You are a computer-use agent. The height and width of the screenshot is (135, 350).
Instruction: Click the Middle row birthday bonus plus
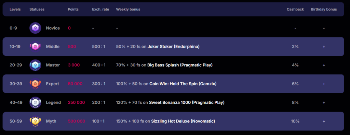tap(324, 47)
